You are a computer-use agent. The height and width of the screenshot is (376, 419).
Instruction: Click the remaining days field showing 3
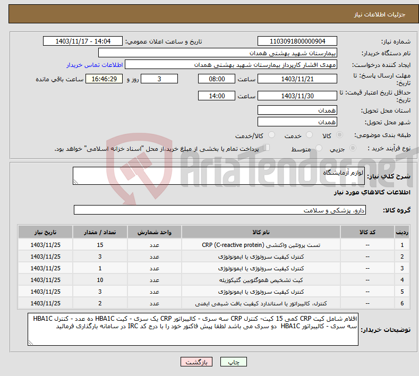[159, 79]
